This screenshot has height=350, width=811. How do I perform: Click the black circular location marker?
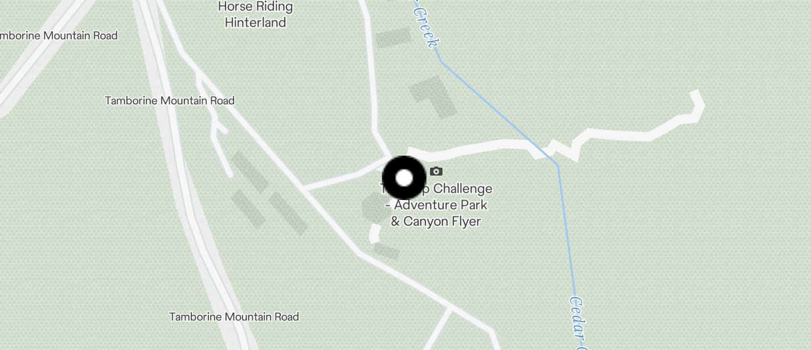pos(404,178)
